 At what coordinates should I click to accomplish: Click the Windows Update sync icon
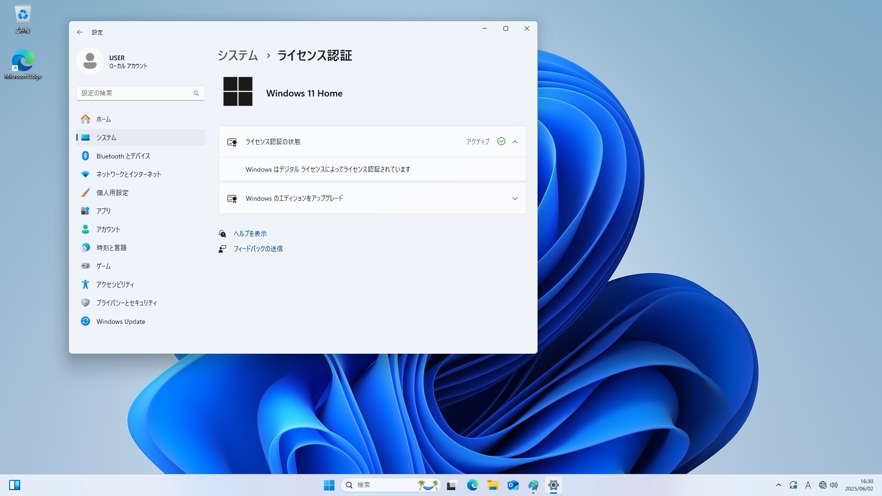[85, 321]
